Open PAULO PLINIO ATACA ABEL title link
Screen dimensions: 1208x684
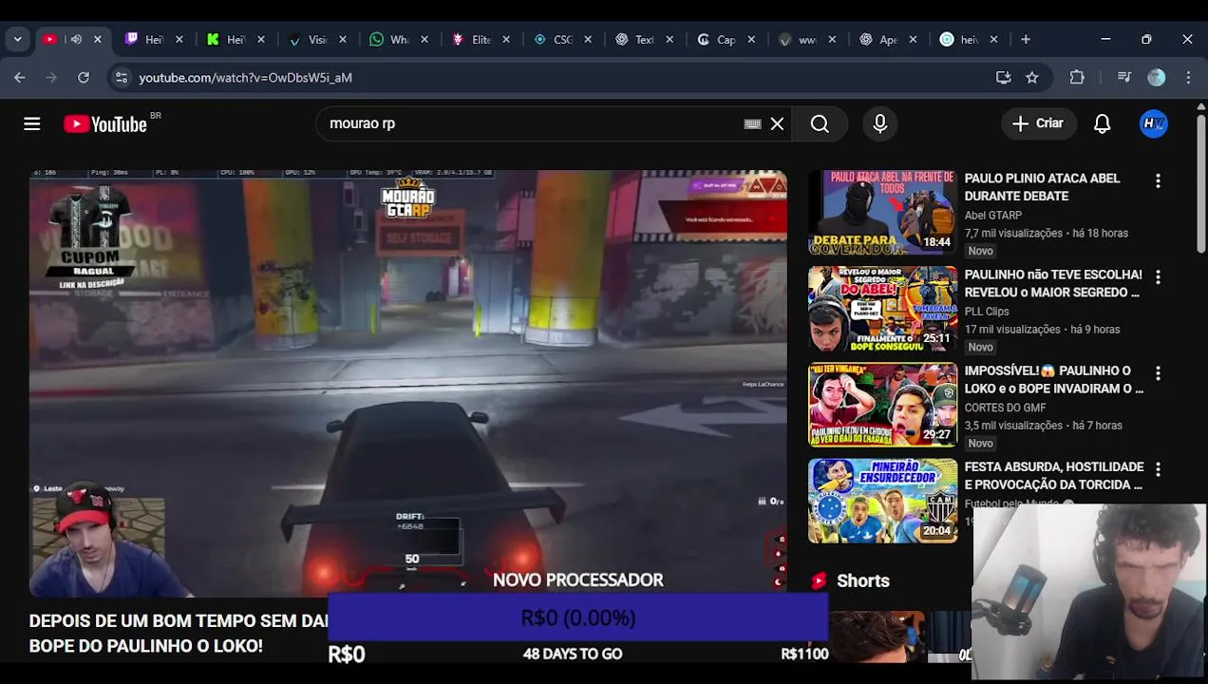[1042, 187]
